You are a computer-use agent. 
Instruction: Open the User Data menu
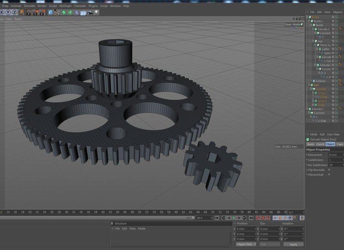point(333,134)
